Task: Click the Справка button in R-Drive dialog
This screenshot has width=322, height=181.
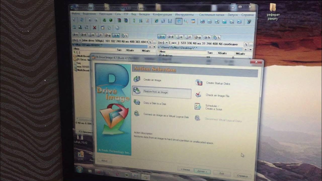Action: 242,176
